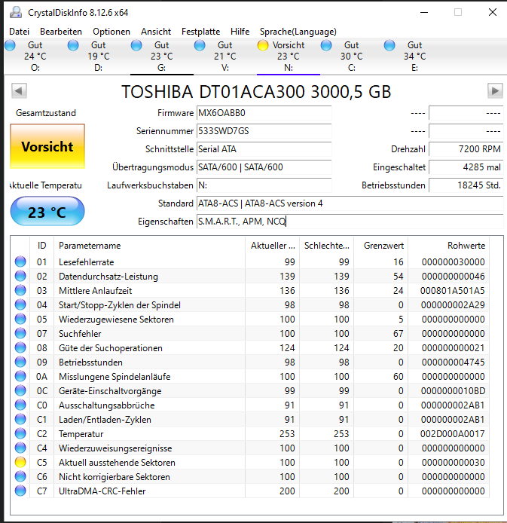
Task: Click status orb of Suchfehler row
Action: pyautogui.click(x=20, y=334)
